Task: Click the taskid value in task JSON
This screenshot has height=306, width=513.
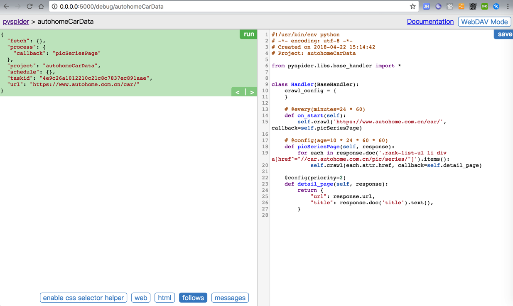Action: (96, 78)
